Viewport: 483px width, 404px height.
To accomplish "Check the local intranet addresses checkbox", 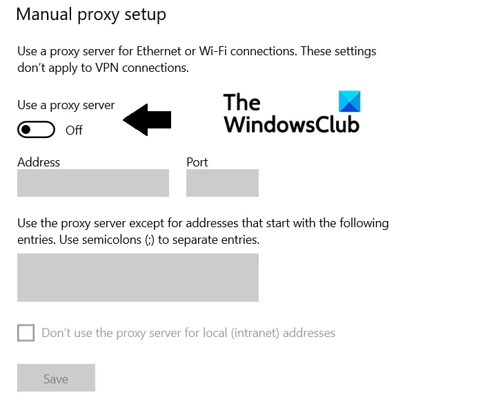I will (x=26, y=333).
